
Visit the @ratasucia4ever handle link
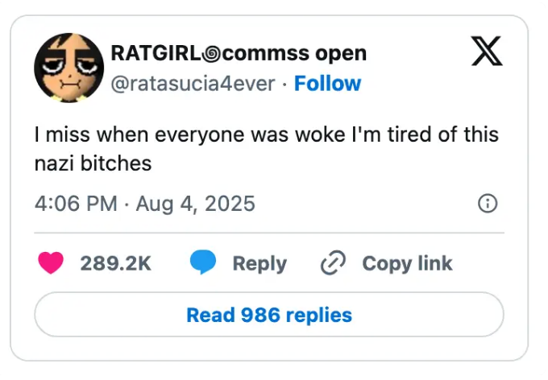coord(193,84)
